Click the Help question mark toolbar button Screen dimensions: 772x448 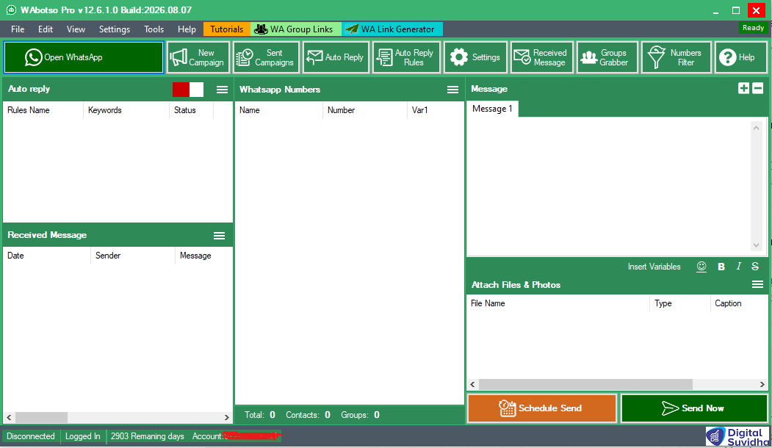741,57
